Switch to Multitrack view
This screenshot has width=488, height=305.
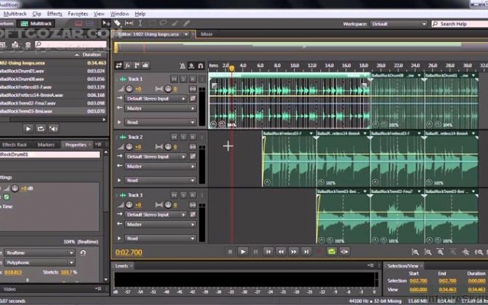36,24
